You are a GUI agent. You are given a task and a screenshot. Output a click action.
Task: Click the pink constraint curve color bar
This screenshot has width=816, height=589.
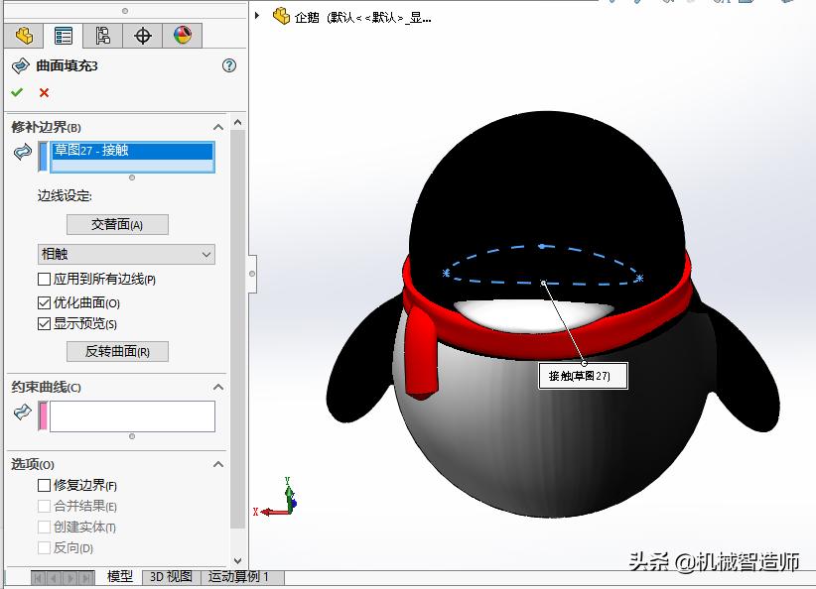click(x=44, y=416)
